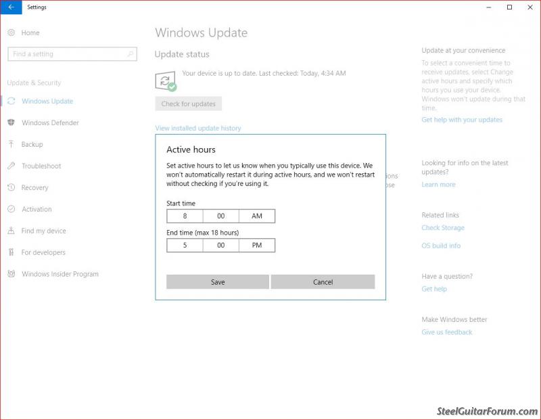Open Backup settings page
Image resolution: width=541 pixels, height=420 pixels.
pos(32,144)
